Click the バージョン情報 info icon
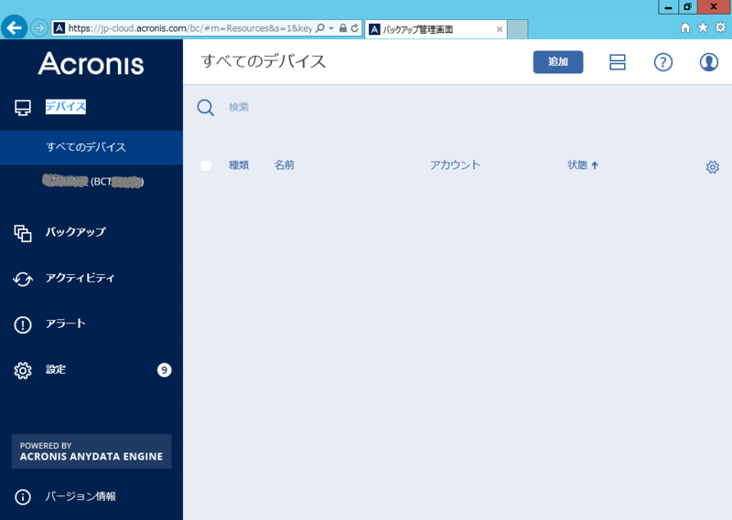 pyautogui.click(x=23, y=496)
